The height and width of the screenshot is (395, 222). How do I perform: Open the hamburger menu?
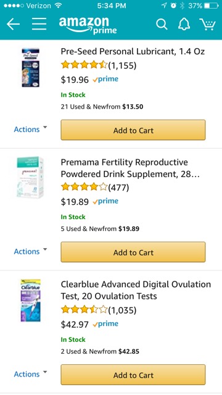coord(39,24)
